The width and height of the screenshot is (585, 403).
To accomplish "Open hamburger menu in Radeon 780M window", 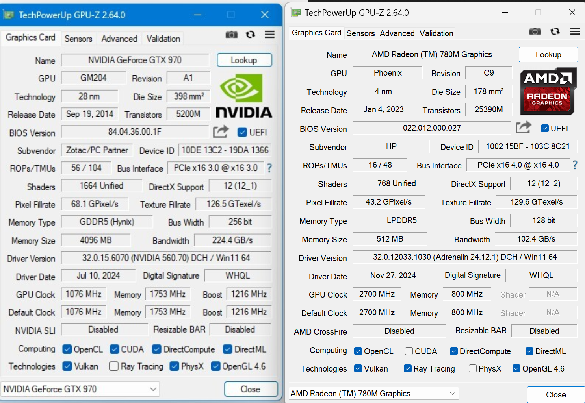I will pyautogui.click(x=575, y=31).
